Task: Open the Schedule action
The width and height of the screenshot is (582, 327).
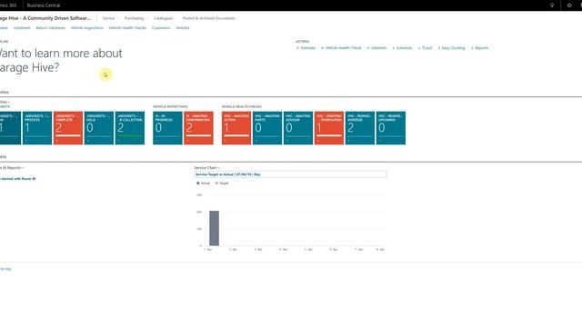Action: (x=402, y=48)
